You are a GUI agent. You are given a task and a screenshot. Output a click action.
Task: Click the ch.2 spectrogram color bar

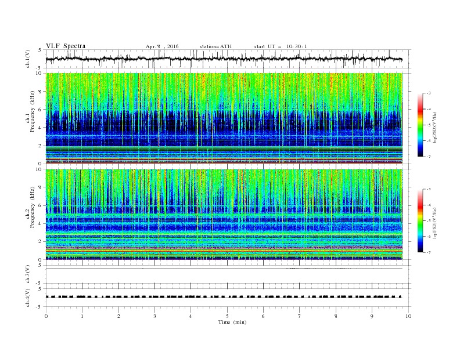[x=420, y=220]
